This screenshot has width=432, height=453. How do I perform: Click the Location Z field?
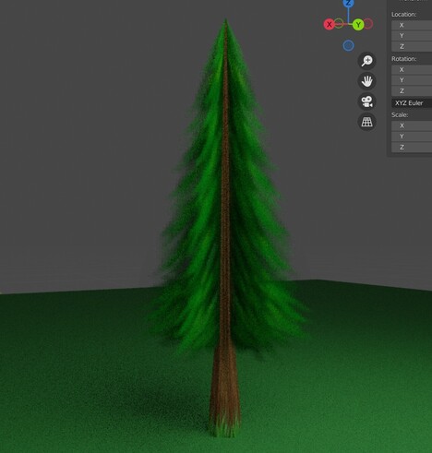[x=412, y=46]
